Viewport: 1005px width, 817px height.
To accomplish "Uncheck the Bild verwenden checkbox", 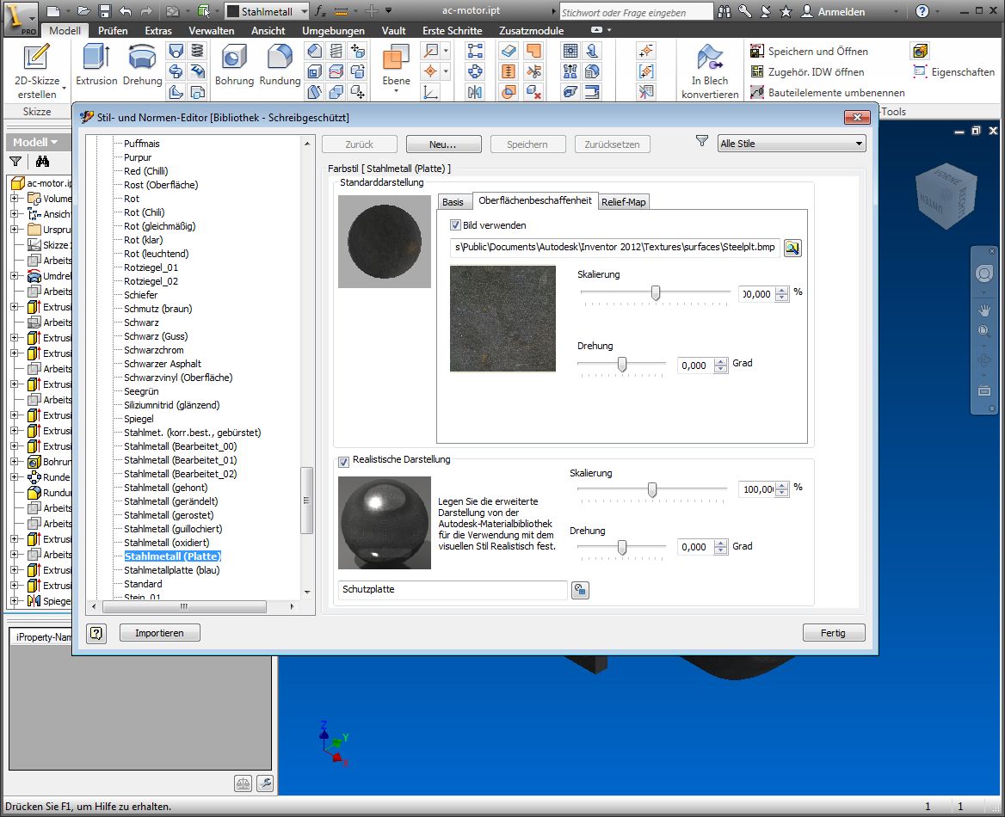I will pos(456,225).
